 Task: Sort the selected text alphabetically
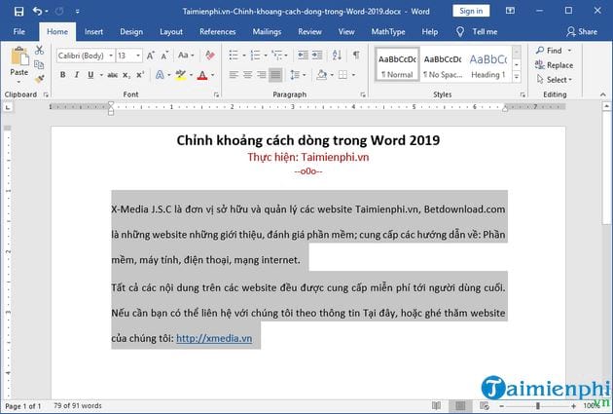pyautogui.click(x=337, y=56)
